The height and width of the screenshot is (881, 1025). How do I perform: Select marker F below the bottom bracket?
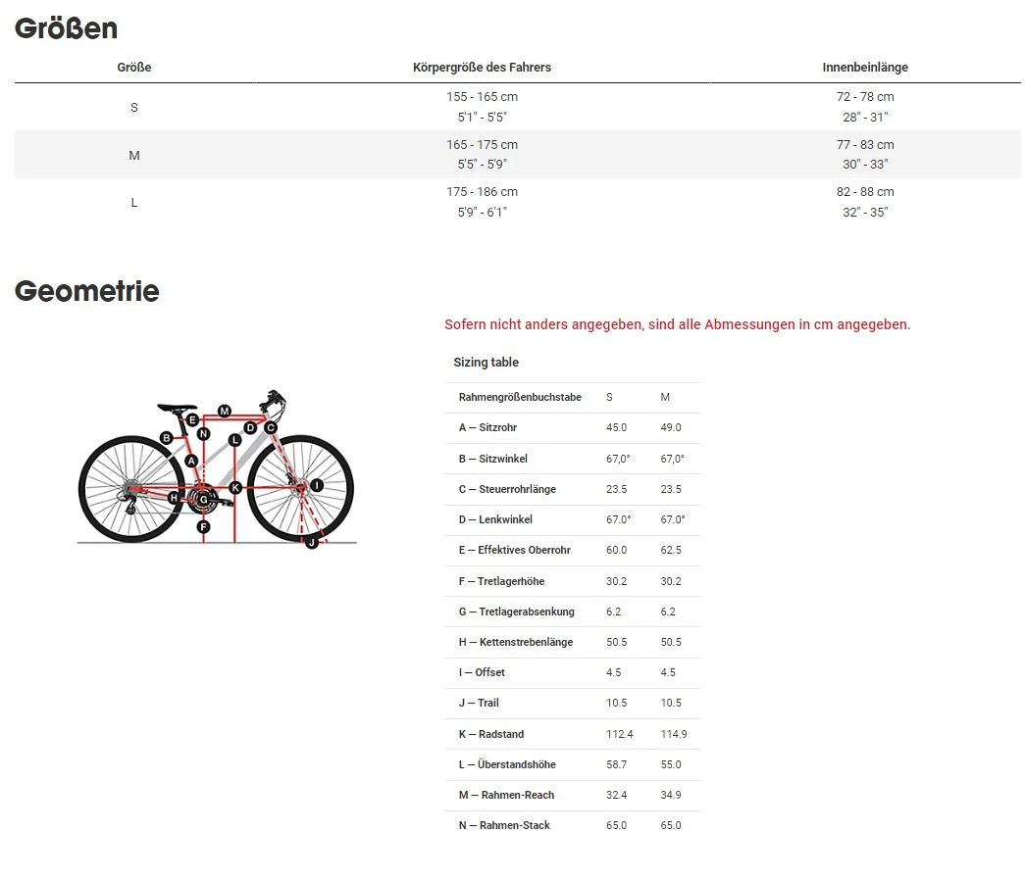coord(203,527)
